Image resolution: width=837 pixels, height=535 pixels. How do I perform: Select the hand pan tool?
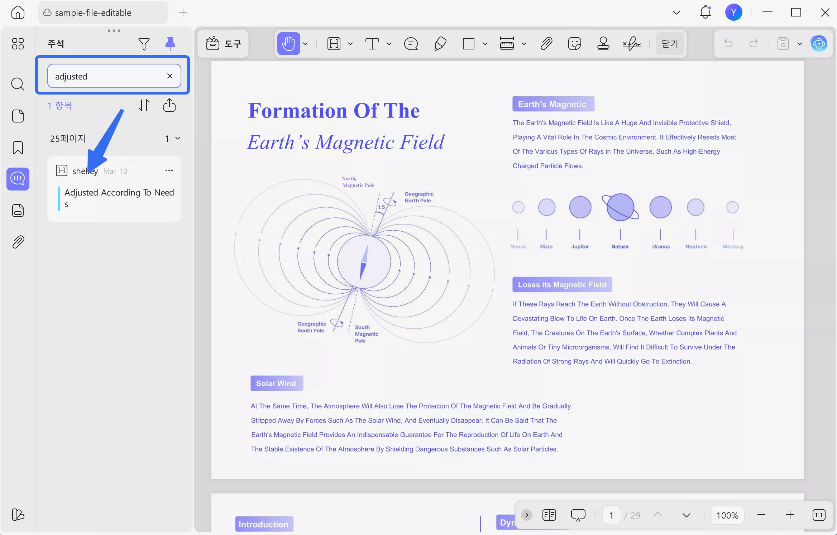pyautogui.click(x=288, y=44)
